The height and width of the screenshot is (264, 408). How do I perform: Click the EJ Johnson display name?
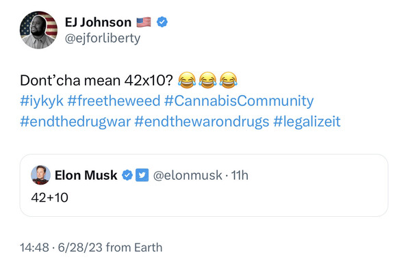98,23
